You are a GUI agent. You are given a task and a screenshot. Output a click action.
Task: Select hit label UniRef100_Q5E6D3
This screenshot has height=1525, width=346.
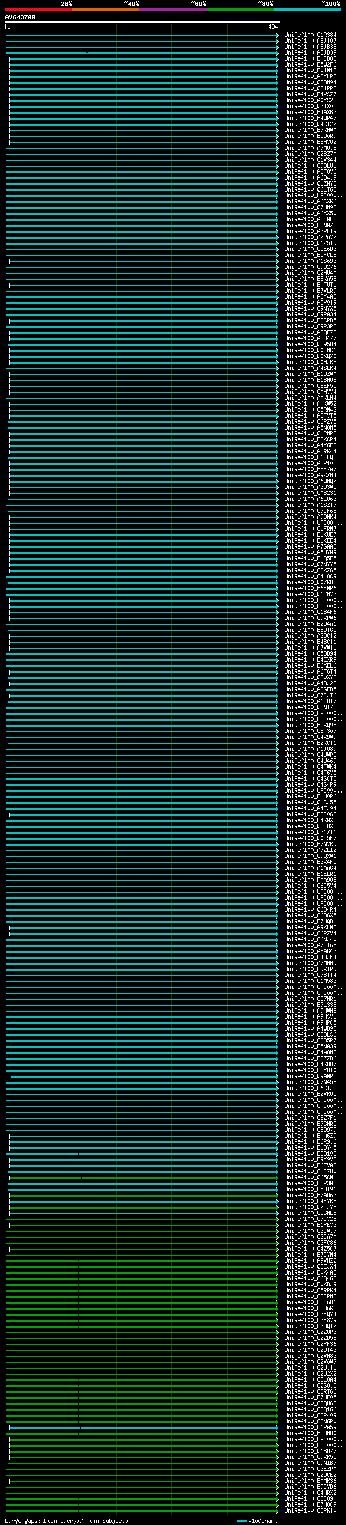tap(310, 249)
